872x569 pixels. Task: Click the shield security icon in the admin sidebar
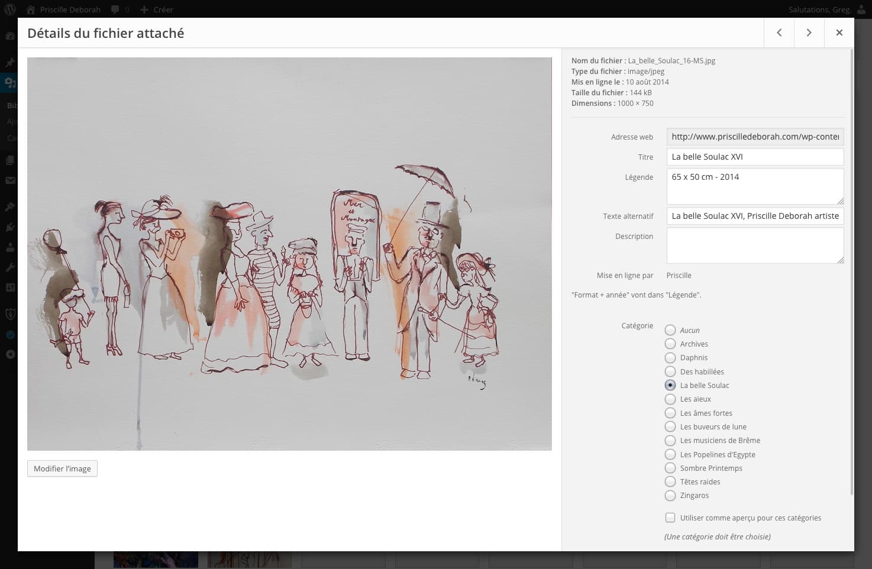click(10, 314)
